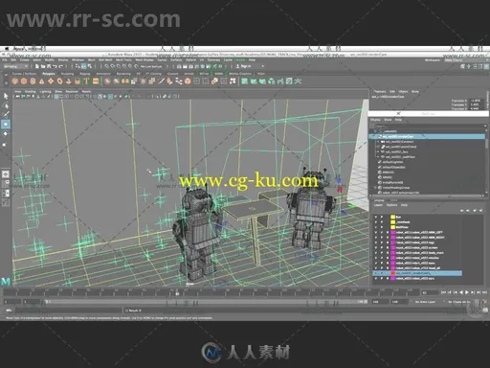Toggle visibility V of the top yellow layer
Screen dimensions: 490x368
376,217
